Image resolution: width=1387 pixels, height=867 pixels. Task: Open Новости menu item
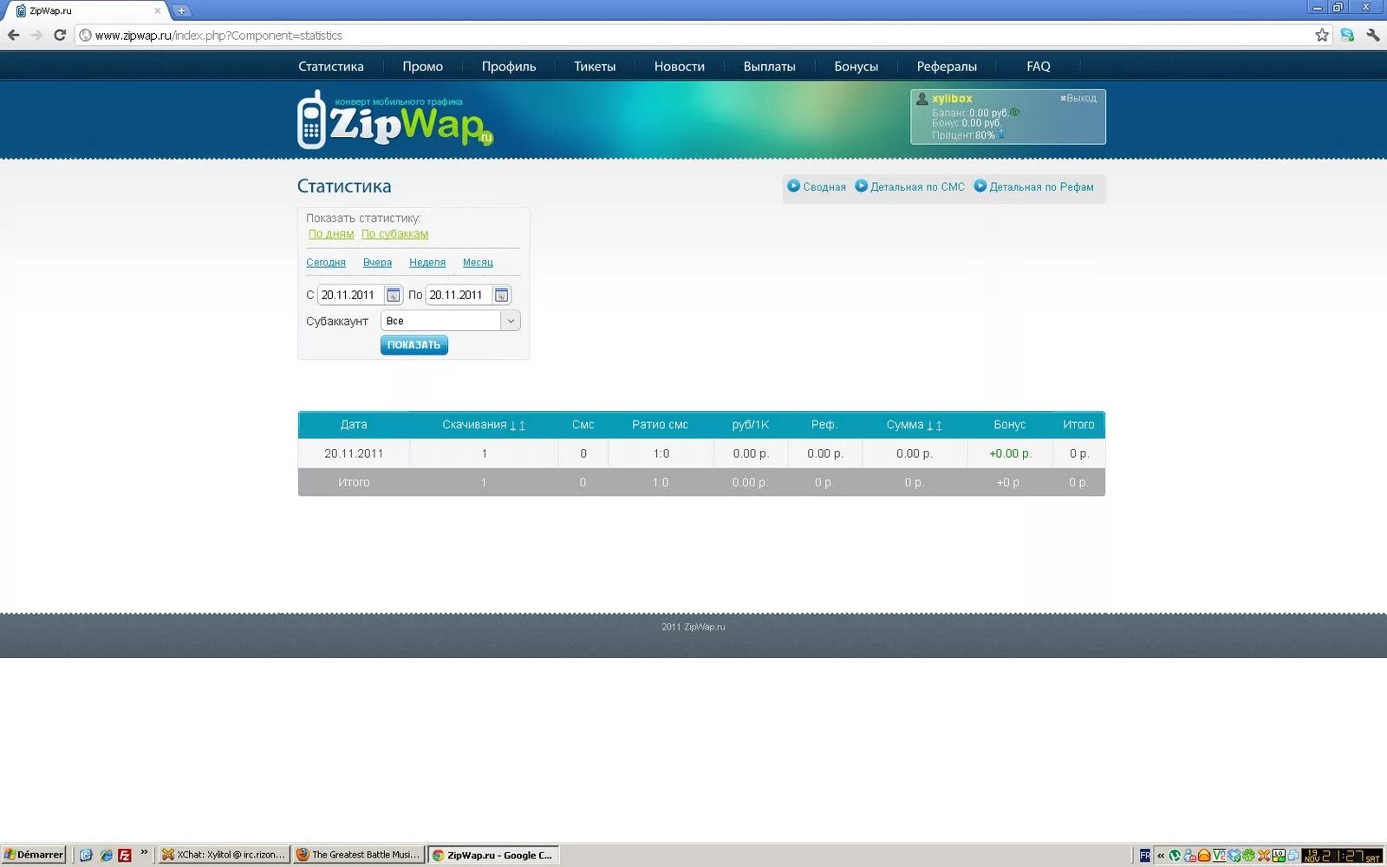tap(679, 67)
